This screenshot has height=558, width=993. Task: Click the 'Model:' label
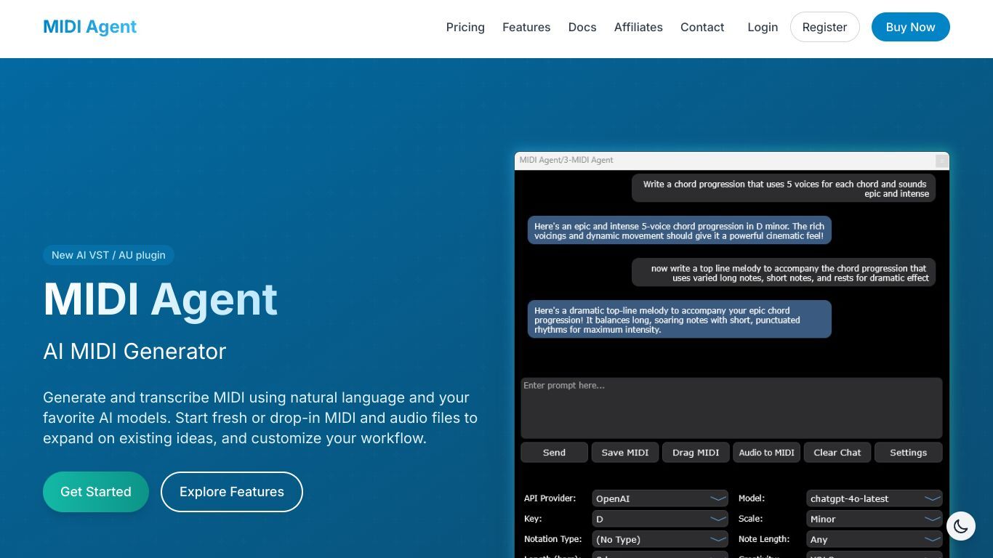pos(751,498)
